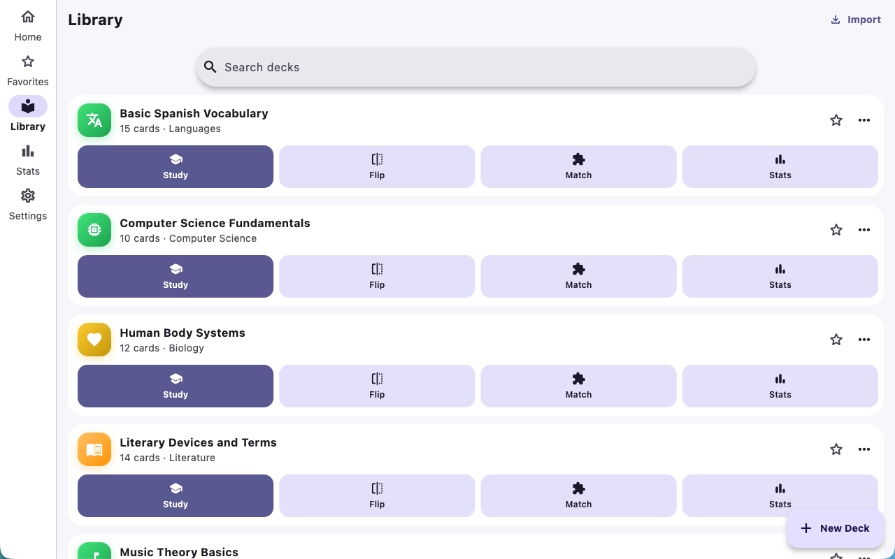Start Flip mode for Basic Spanish Vocabulary
The height and width of the screenshot is (559, 895).
point(377,166)
